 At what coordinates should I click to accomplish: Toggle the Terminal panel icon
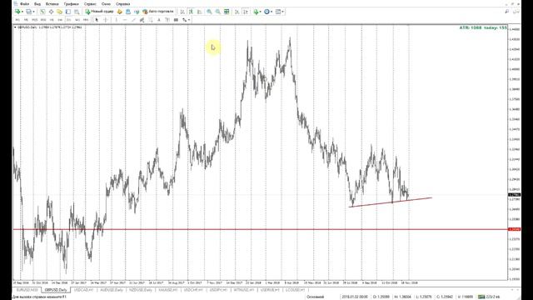click(68, 12)
